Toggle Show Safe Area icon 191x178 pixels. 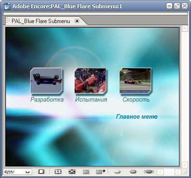coord(58,172)
